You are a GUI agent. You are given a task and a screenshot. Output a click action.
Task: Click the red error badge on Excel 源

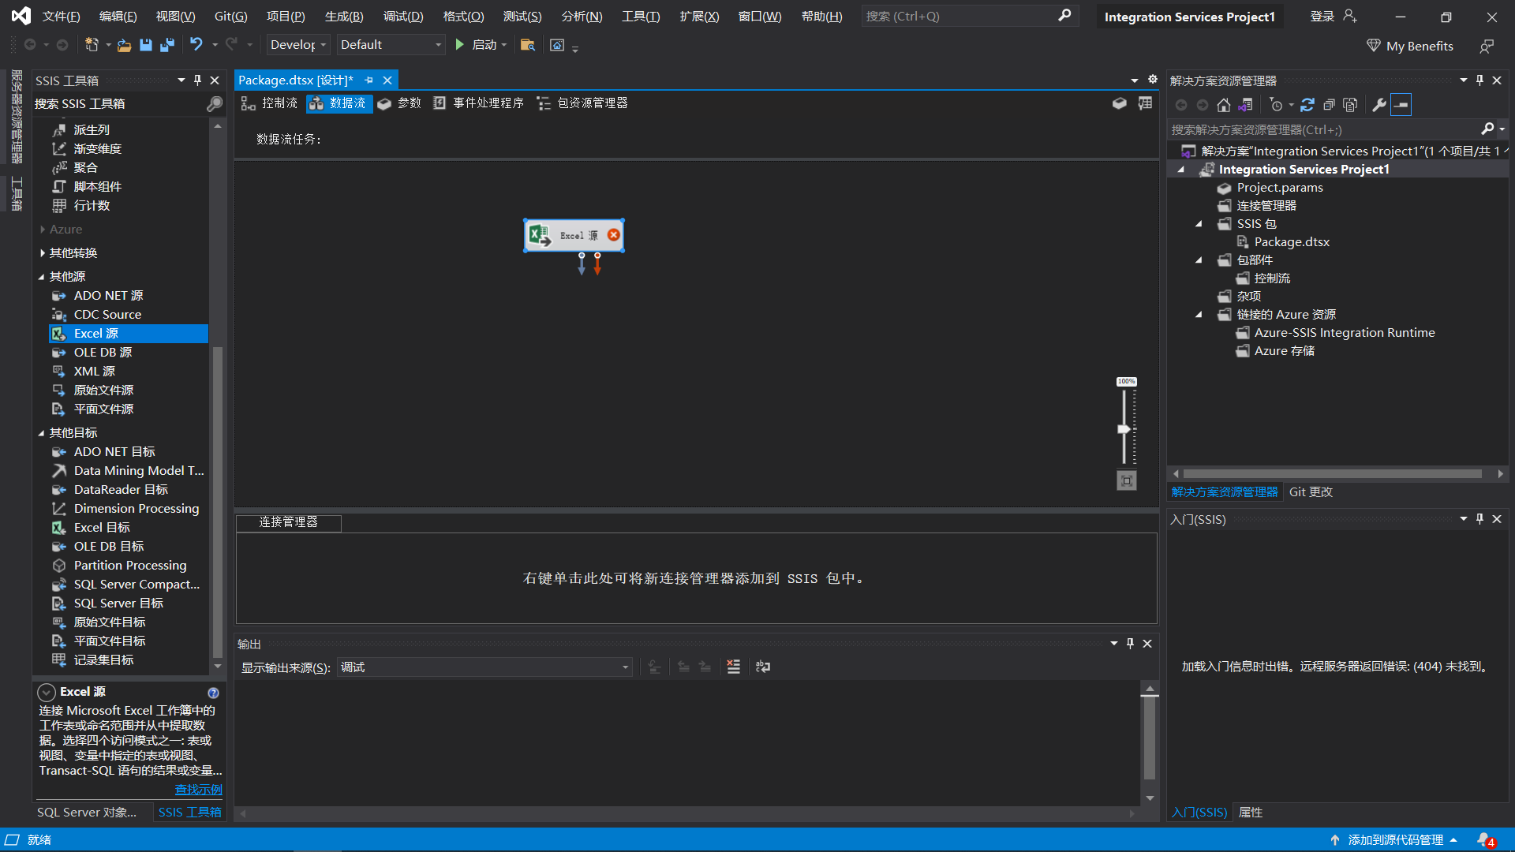614,234
